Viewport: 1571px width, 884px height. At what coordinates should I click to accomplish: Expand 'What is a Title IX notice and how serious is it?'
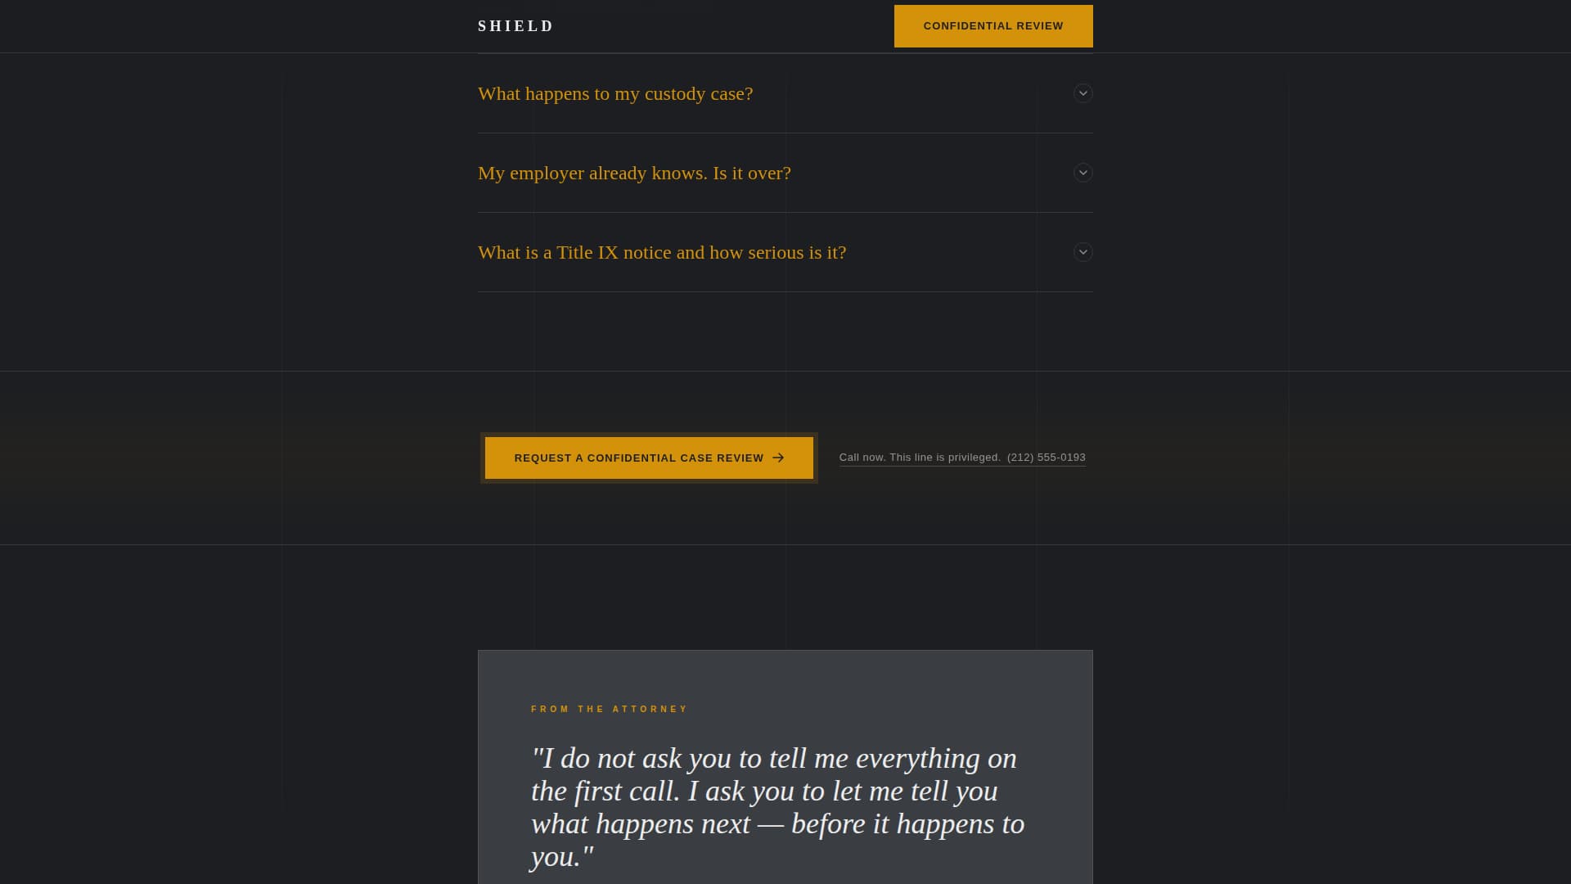pyautogui.click(x=662, y=252)
